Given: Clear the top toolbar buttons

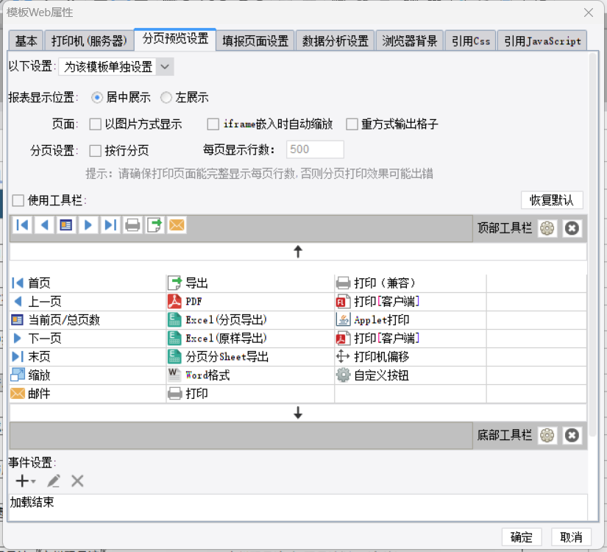Looking at the screenshot, I should point(572,228).
